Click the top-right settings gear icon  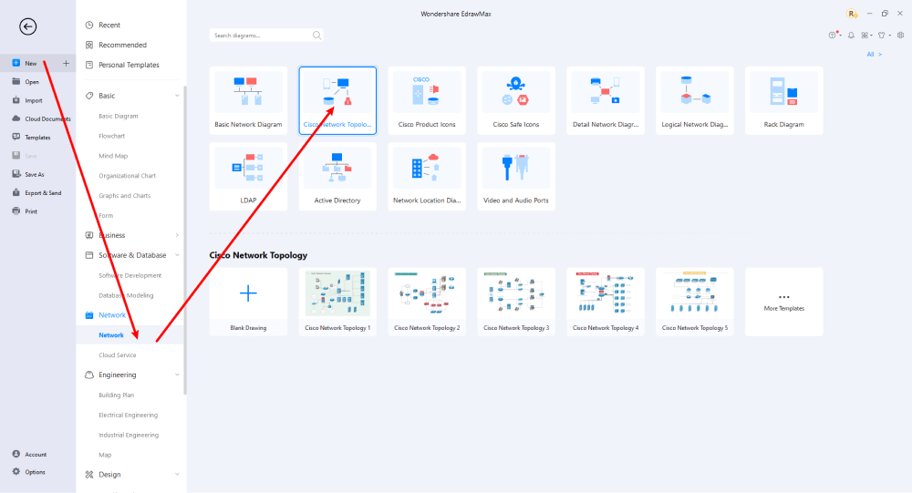tap(900, 36)
